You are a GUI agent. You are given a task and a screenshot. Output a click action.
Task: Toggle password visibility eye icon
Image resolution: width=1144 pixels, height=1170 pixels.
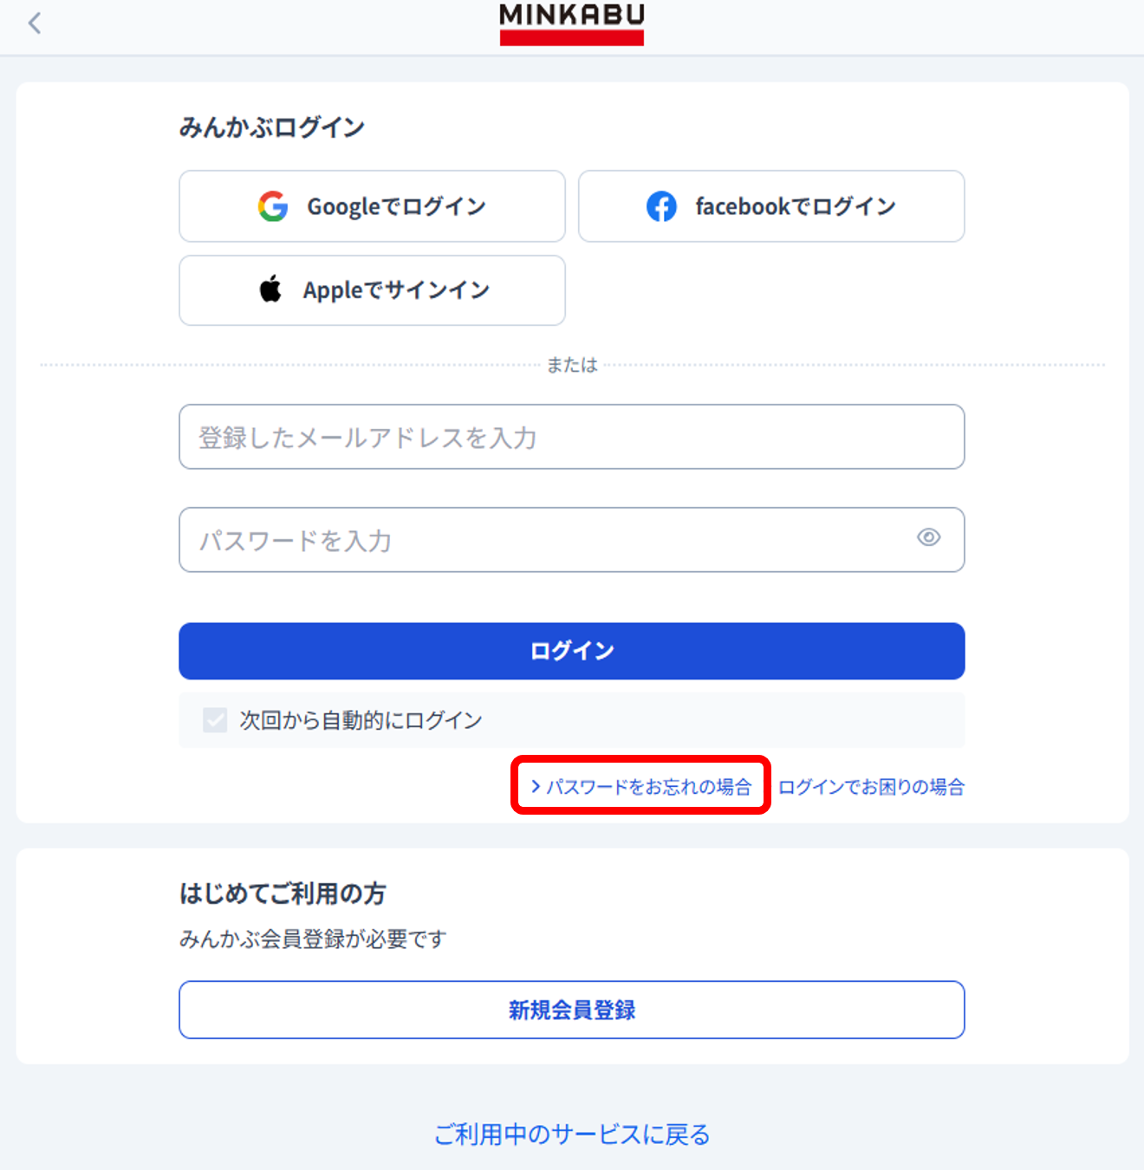point(929,537)
